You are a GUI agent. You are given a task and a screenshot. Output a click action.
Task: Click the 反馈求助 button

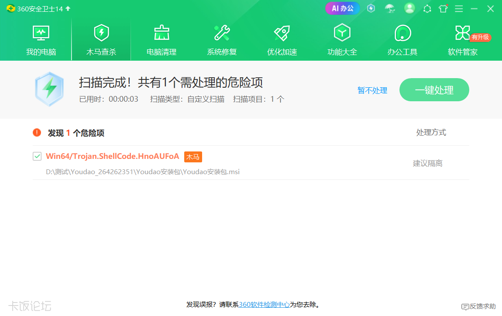click(x=478, y=306)
